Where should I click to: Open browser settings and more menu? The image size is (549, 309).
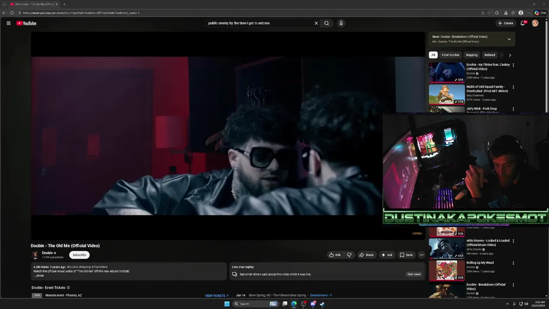pos(528,13)
